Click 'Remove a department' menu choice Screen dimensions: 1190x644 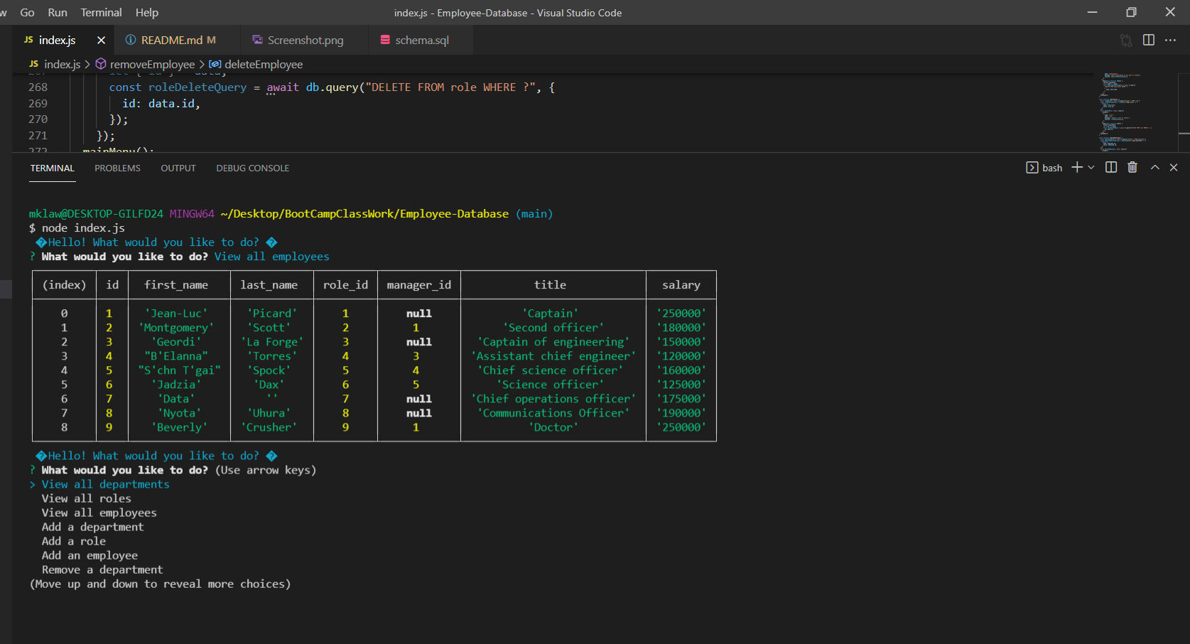tap(102, 569)
